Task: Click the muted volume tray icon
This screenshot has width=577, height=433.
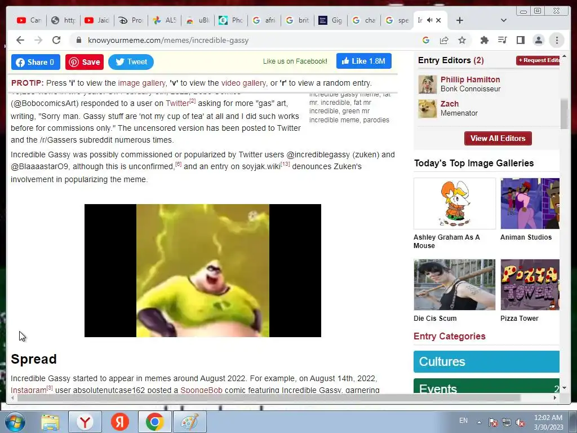Action: [x=520, y=423]
